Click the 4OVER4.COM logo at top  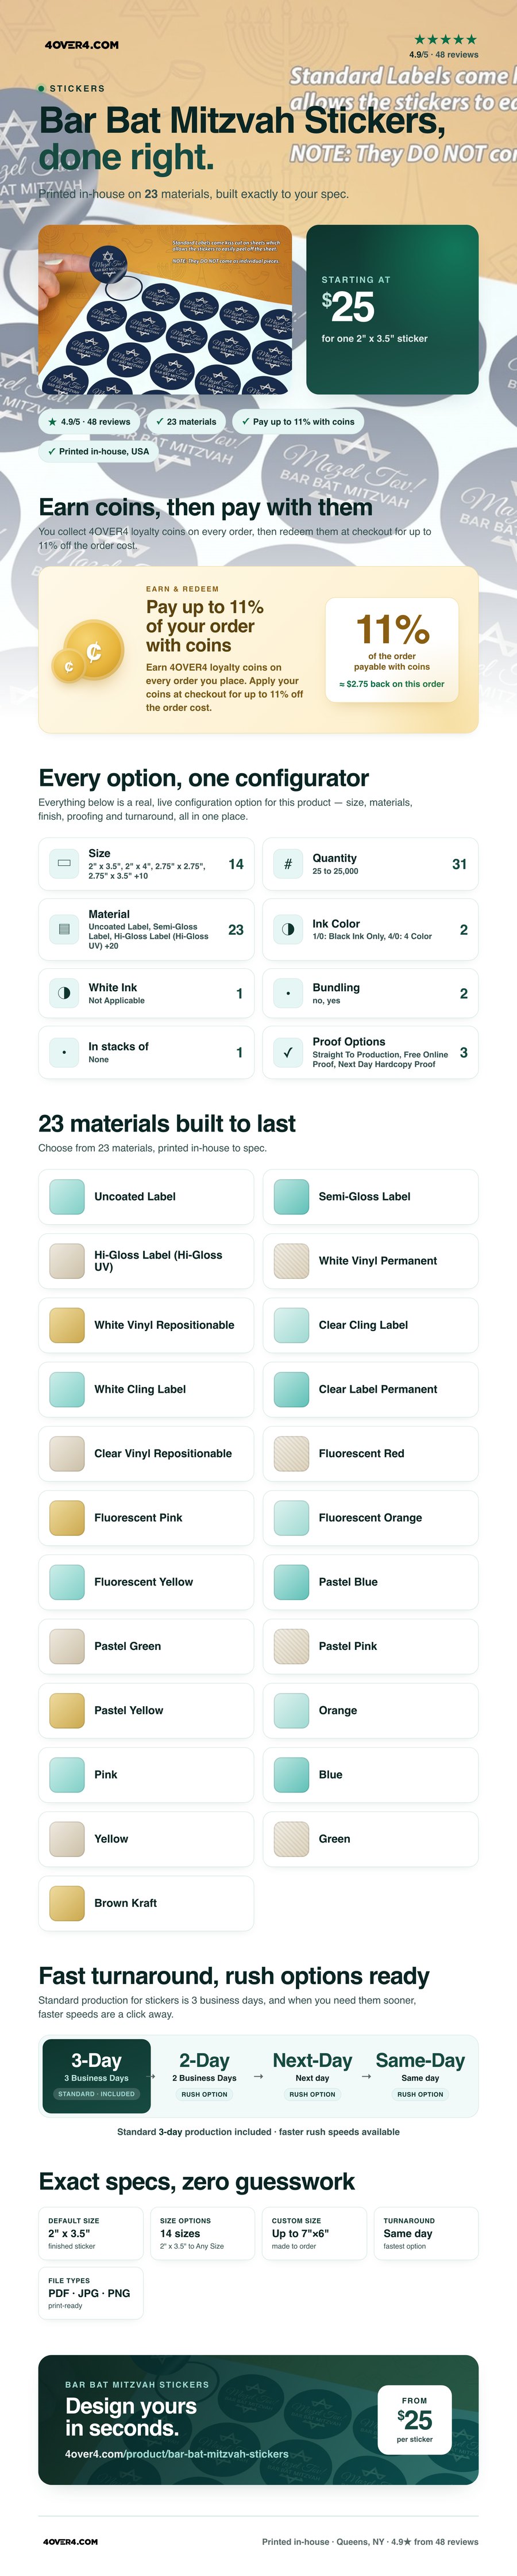click(82, 45)
